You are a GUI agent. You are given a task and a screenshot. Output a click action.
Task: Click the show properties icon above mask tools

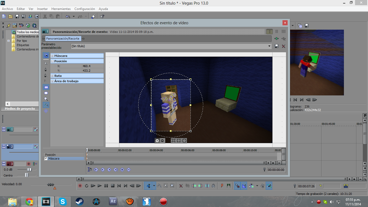(46, 56)
